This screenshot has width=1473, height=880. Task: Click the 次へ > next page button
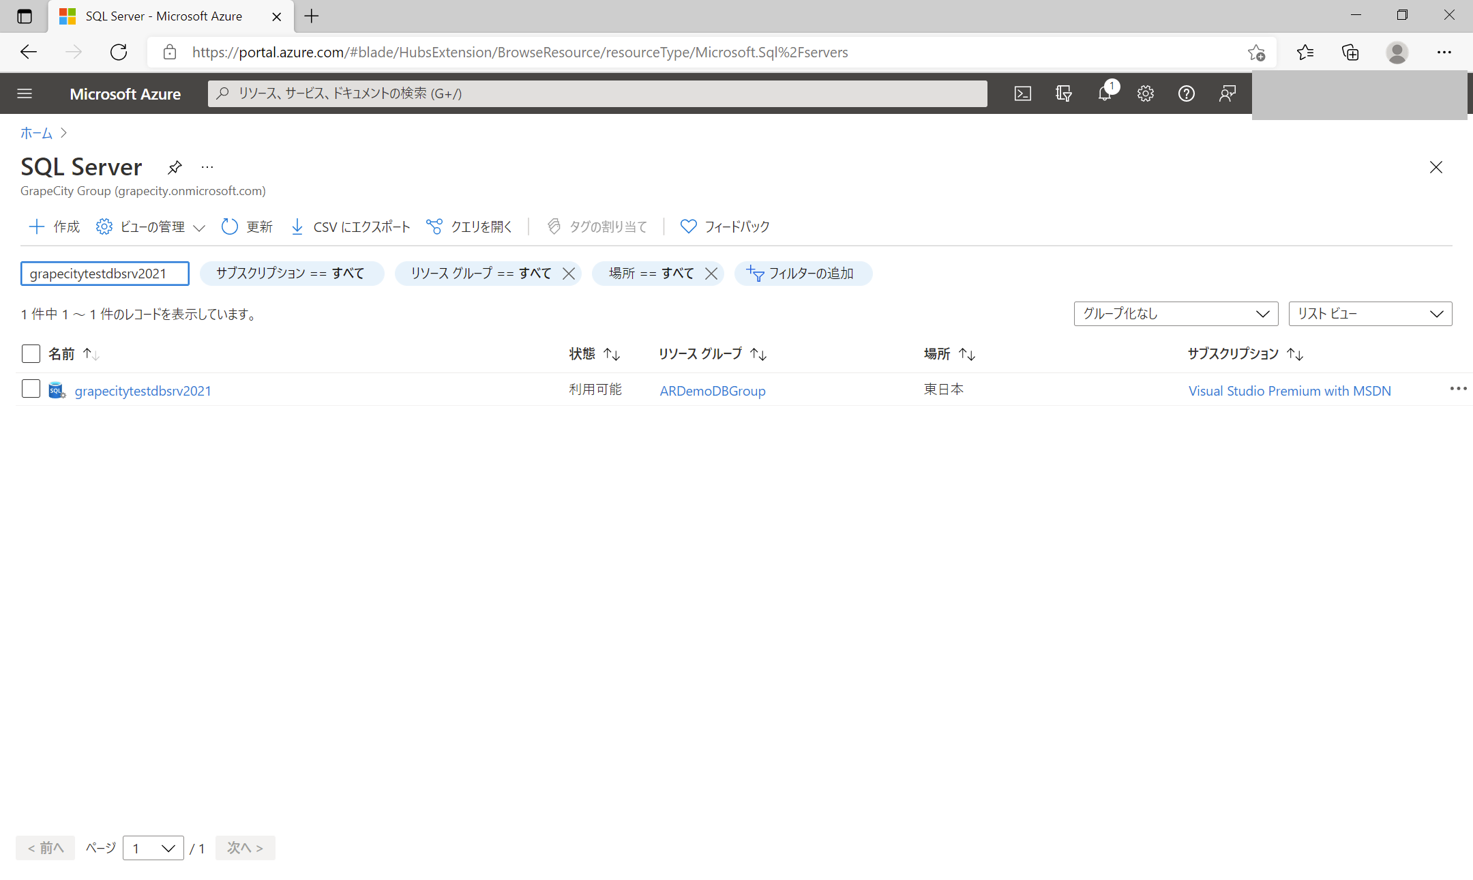click(245, 848)
